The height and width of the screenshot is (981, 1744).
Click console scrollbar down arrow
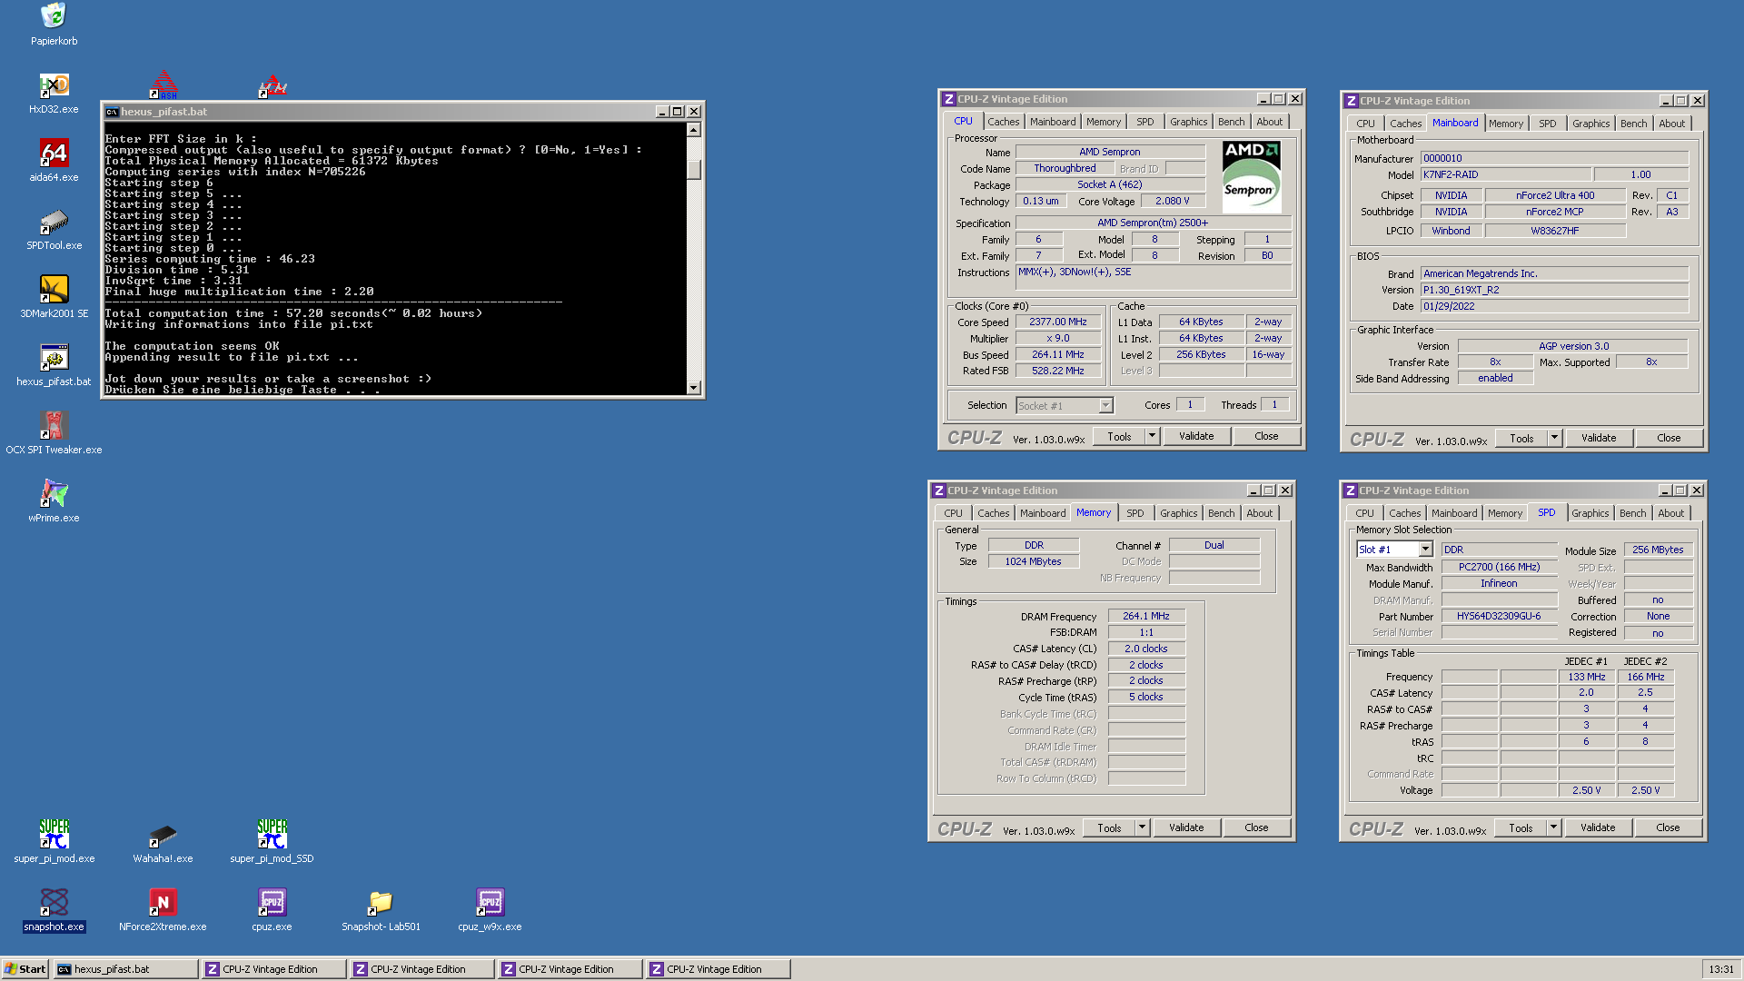694,388
